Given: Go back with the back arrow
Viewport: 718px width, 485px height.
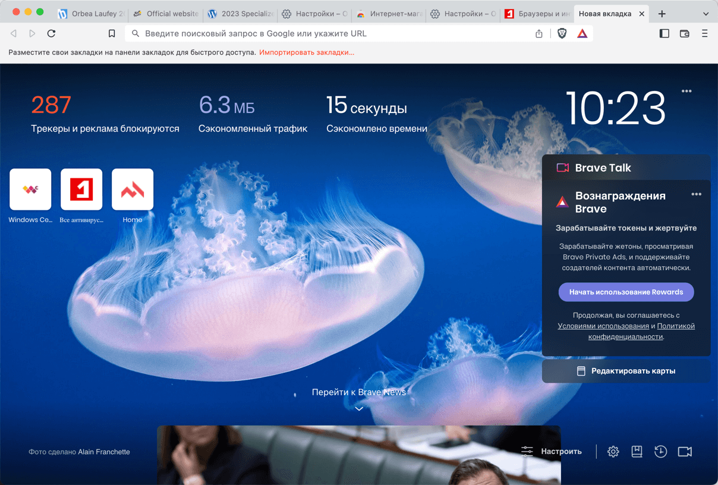Looking at the screenshot, I should pos(14,34).
